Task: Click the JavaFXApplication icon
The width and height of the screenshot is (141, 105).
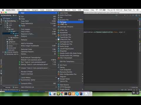Action: click(58, 49)
